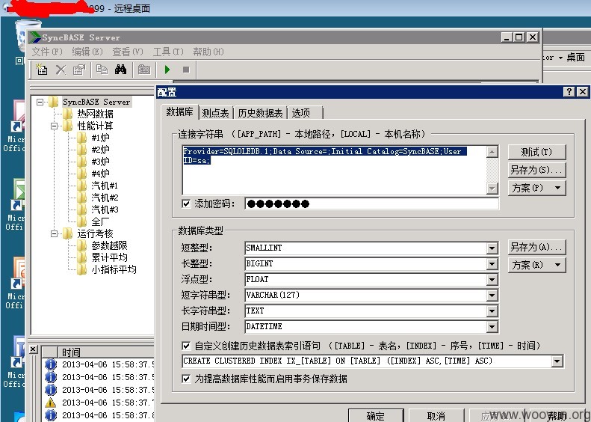Switch to the 选项 tab
Image resolution: width=591 pixels, height=422 pixels.
tap(306, 113)
